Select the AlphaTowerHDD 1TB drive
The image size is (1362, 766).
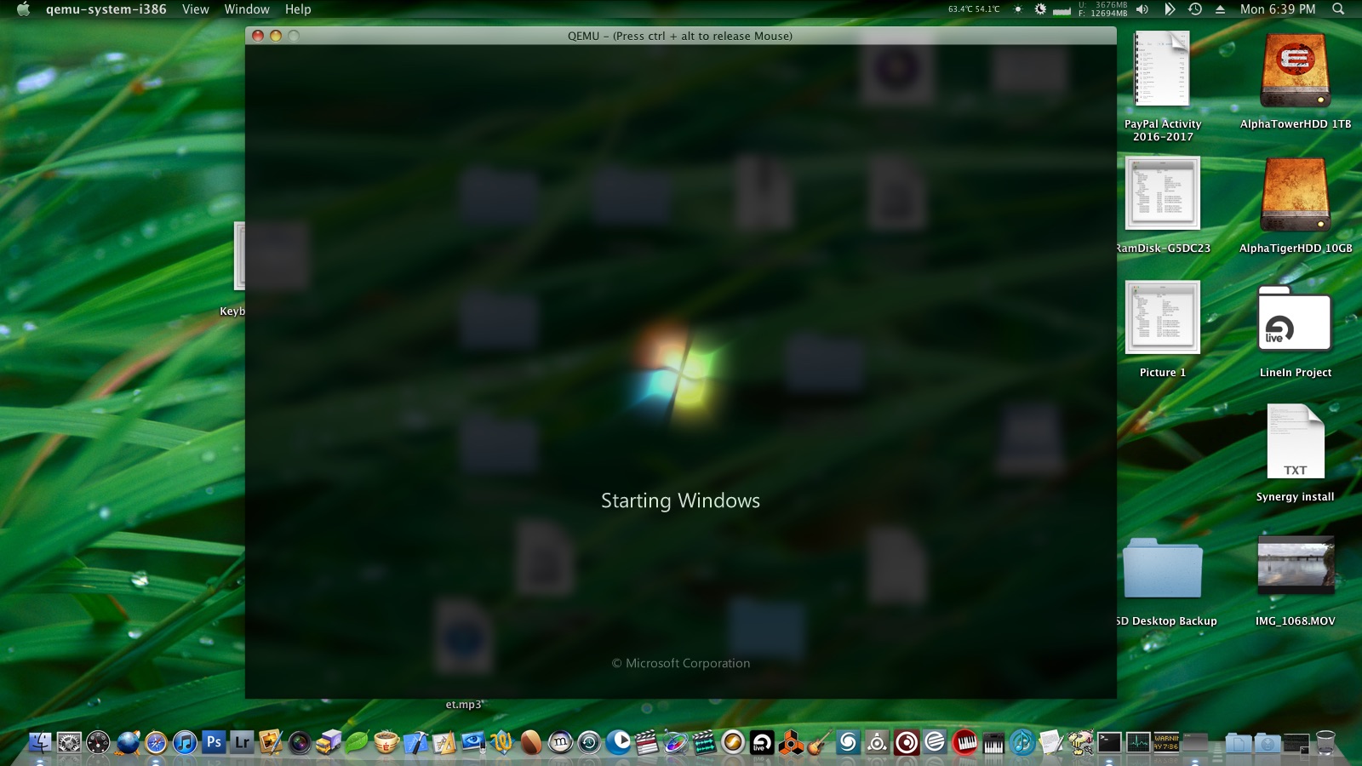[1296, 82]
